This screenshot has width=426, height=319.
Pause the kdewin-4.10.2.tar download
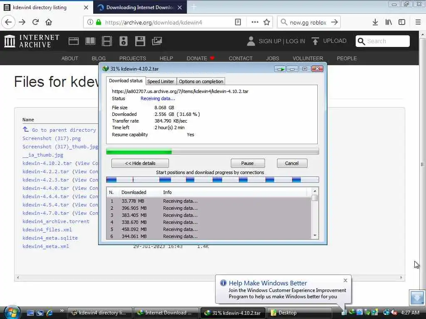point(248,163)
